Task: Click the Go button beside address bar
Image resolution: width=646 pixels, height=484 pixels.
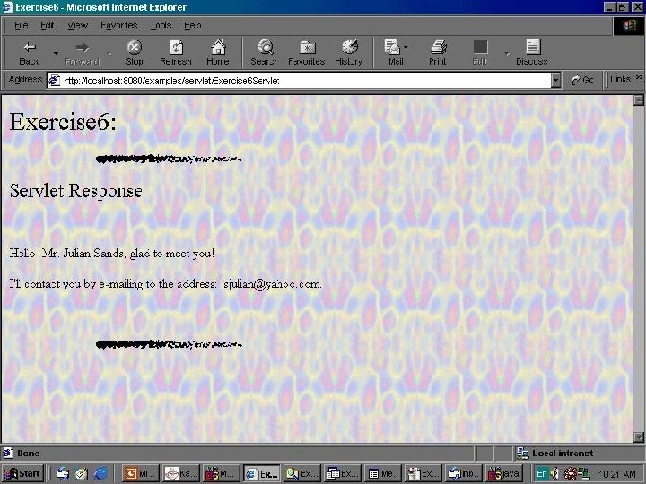Action: point(582,80)
